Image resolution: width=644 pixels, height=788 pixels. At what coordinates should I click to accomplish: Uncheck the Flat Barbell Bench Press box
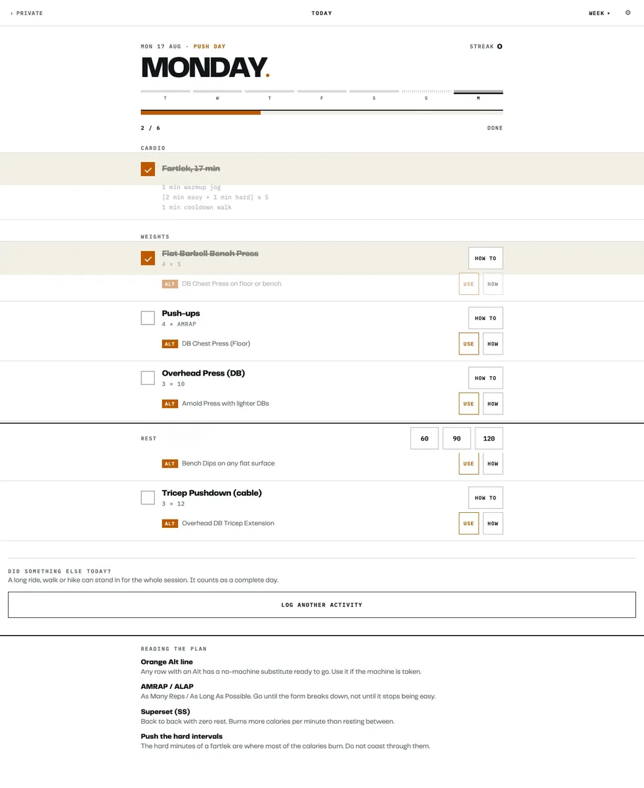(148, 258)
